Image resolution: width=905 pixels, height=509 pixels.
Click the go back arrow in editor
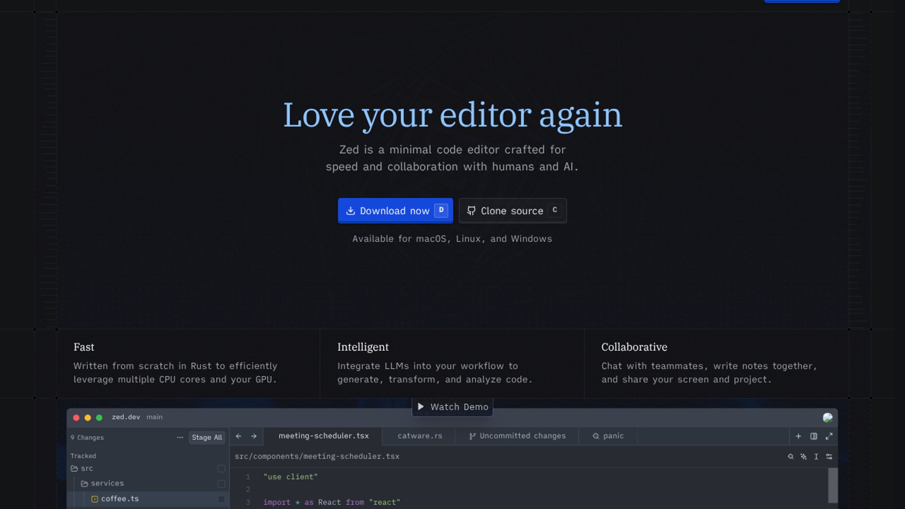coord(239,436)
